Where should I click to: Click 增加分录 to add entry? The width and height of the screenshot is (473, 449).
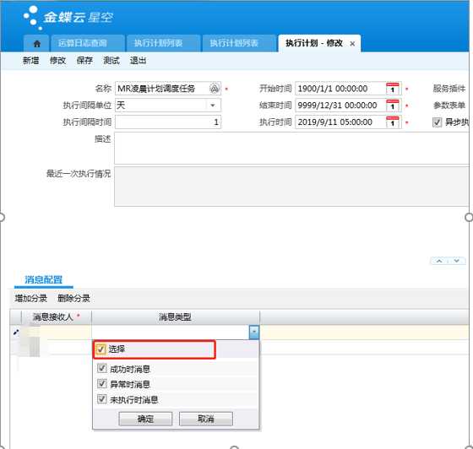30,298
